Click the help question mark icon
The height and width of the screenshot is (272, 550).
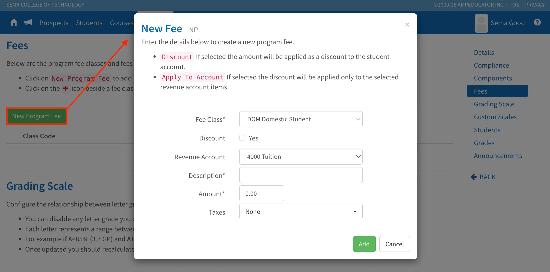click(537, 23)
